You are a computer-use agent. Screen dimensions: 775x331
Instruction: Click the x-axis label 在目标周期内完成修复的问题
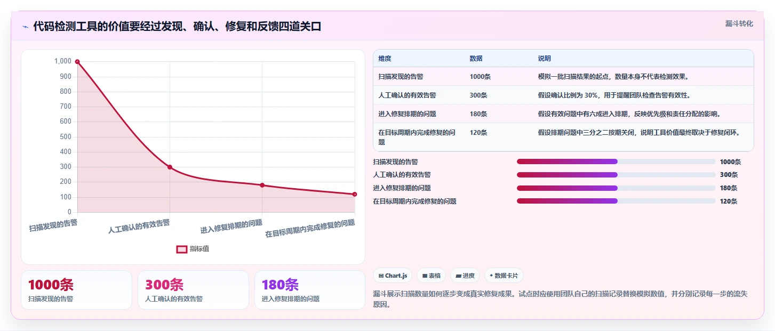310,228
